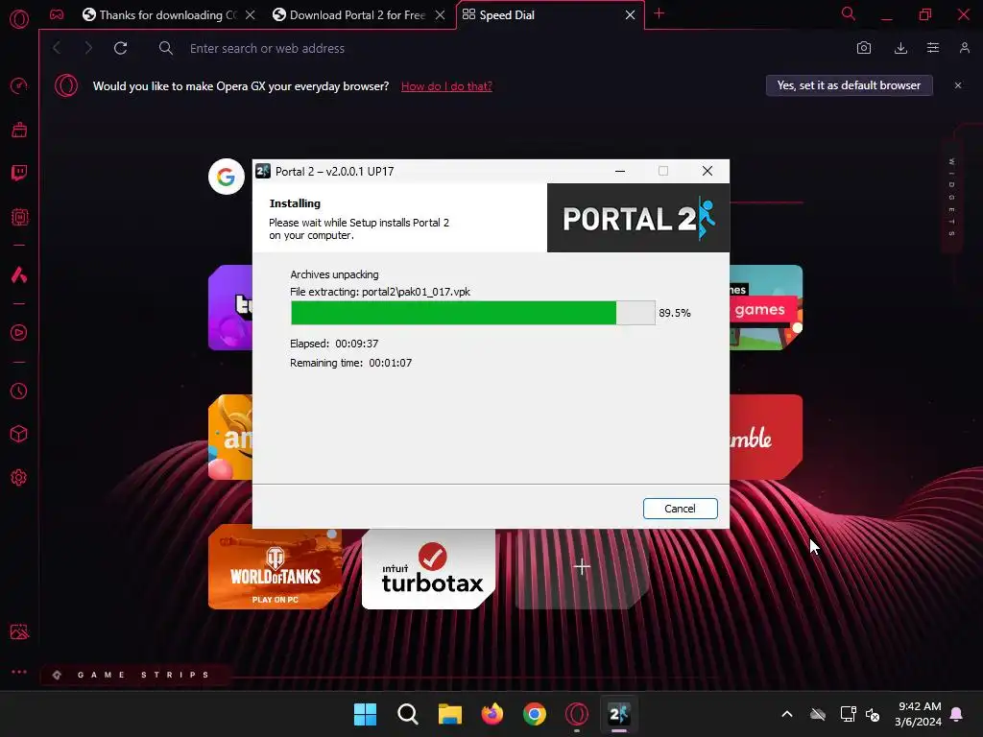Open the profile account icon

965,48
